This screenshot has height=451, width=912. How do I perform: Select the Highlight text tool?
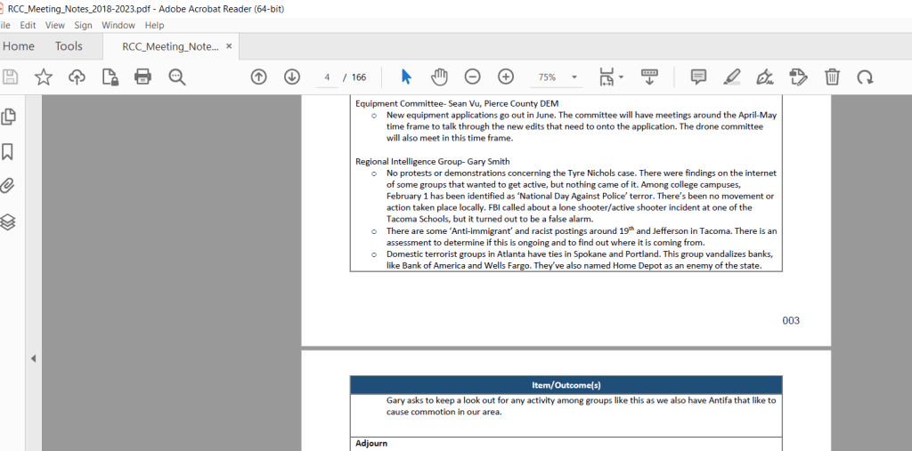[x=731, y=77]
